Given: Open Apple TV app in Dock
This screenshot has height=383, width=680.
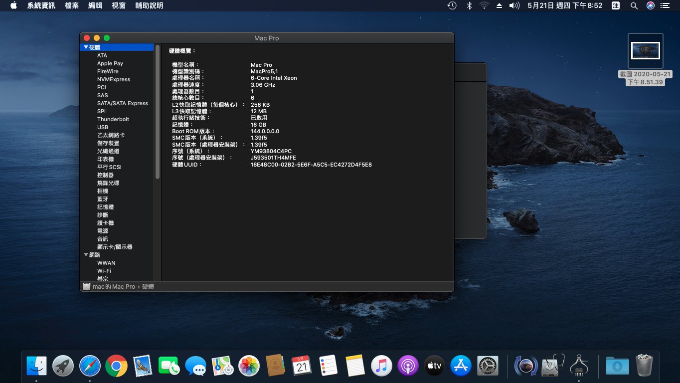Looking at the screenshot, I should tap(434, 366).
